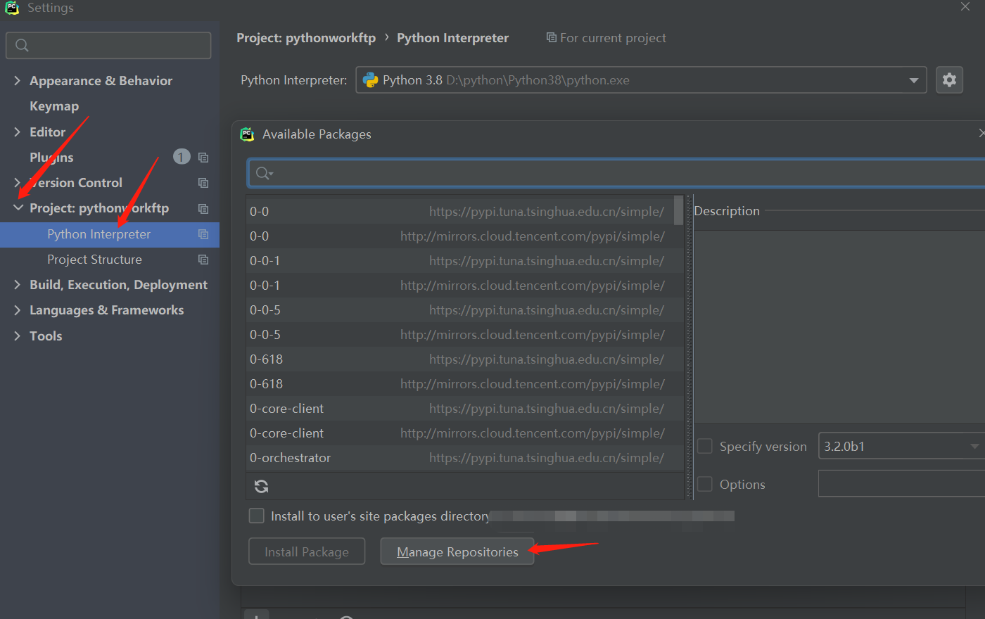
Task: Tick the Options checkbox
Action: coord(705,484)
